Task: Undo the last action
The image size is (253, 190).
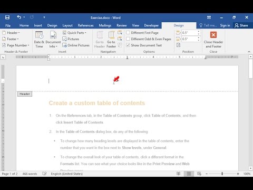Action: [x=19, y=17]
